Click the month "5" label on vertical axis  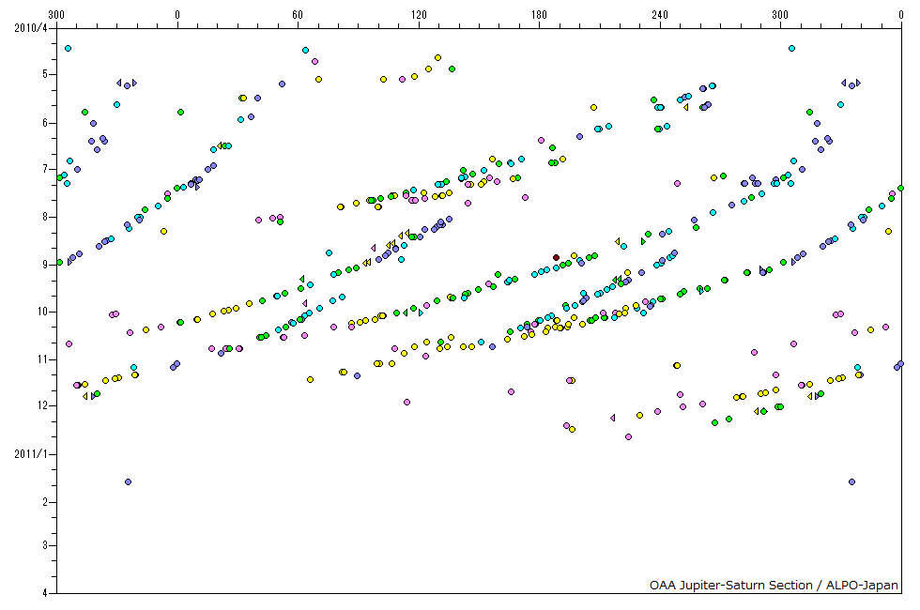click(x=45, y=74)
